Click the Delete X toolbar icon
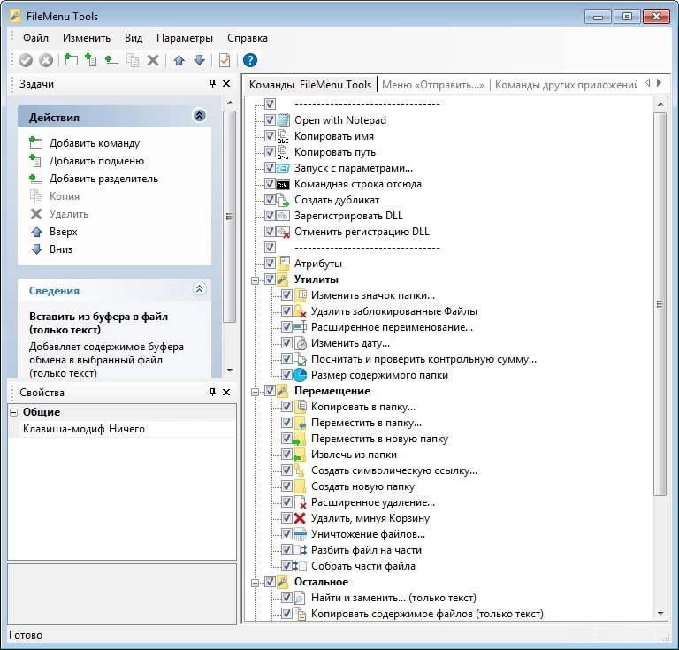 152,60
